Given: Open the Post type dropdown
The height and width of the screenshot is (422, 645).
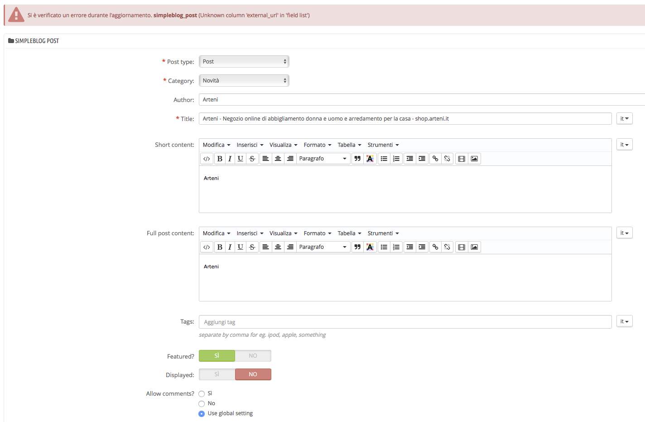Looking at the screenshot, I should 244,62.
